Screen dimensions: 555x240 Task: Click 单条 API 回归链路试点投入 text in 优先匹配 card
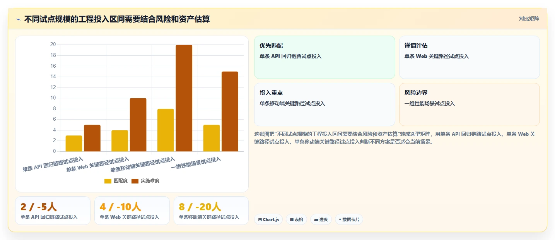290,56
